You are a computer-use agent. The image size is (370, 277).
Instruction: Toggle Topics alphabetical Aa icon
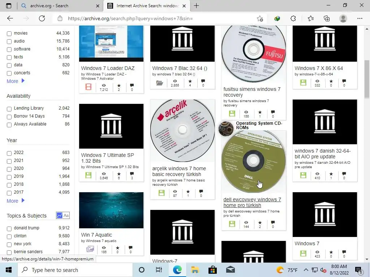(66, 215)
